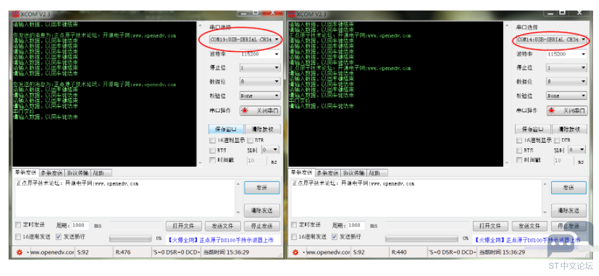Click 发送文件 in COM14 window
Screen dimensions: 599x276
(530, 226)
